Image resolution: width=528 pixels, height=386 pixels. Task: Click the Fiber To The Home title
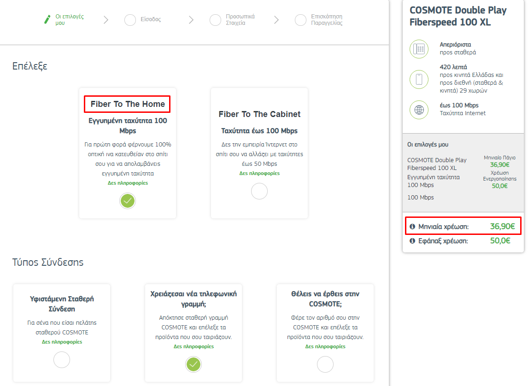click(128, 104)
